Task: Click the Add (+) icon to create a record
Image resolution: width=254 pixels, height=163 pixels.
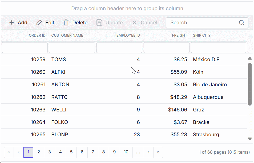Action: [12, 22]
